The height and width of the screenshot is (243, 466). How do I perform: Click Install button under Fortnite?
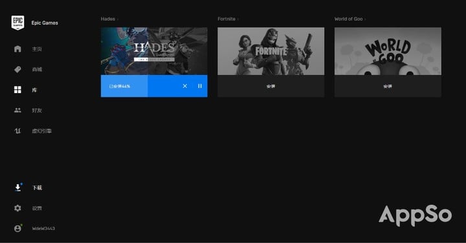click(x=271, y=86)
